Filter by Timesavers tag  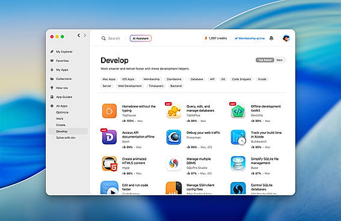[156, 86]
